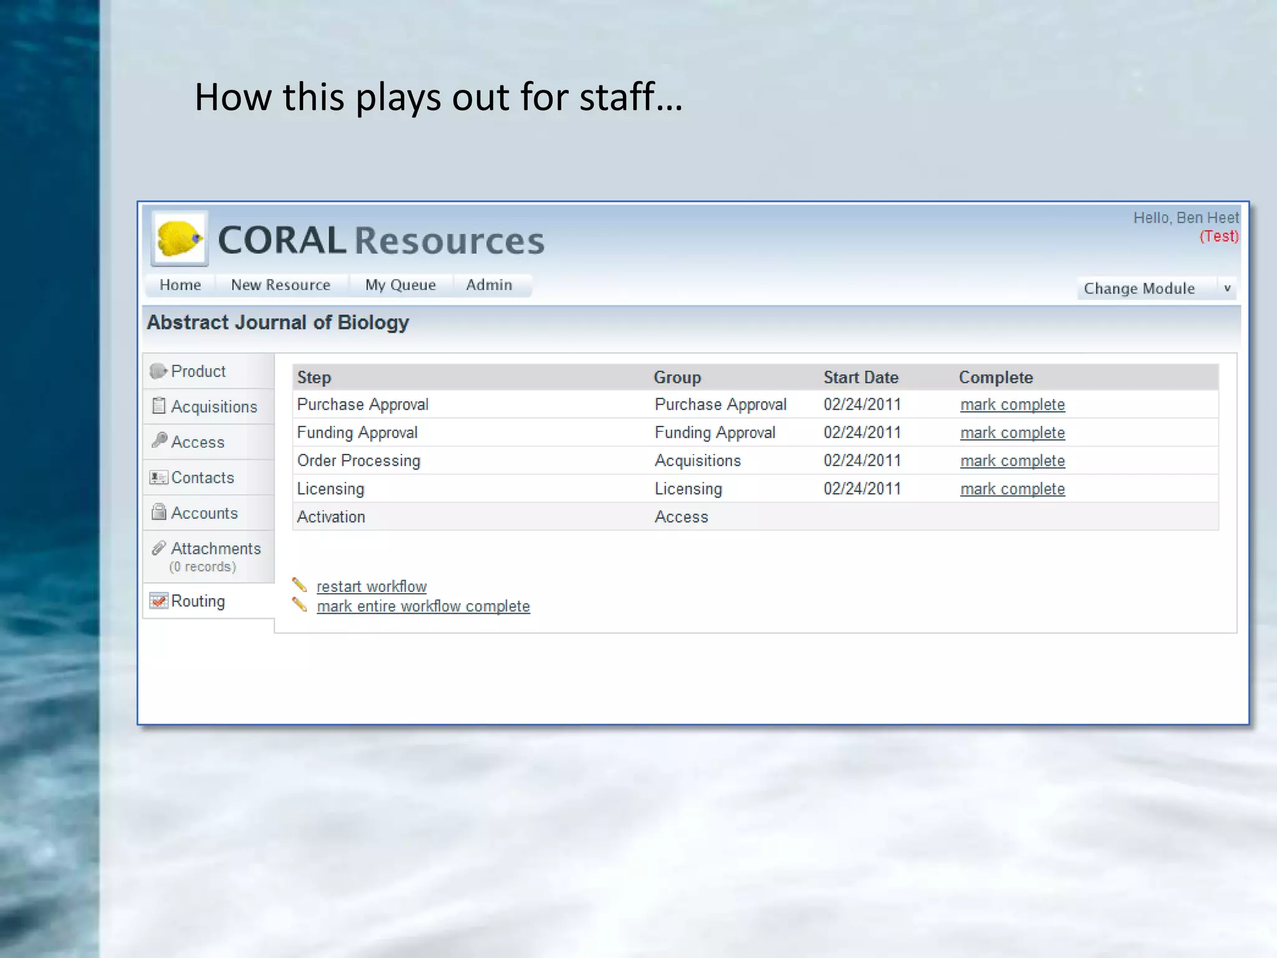The image size is (1277, 958).
Task: Click the Access key icon
Action: pyautogui.click(x=159, y=440)
